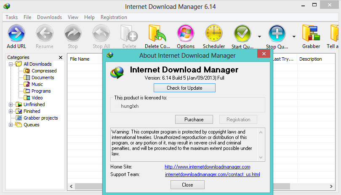Click the Delete toolbar icon
This screenshot has height=195, width=341.
pyautogui.click(x=129, y=33)
